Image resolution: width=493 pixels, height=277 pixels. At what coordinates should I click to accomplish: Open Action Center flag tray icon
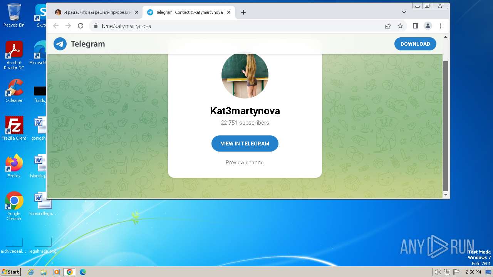pos(456,272)
